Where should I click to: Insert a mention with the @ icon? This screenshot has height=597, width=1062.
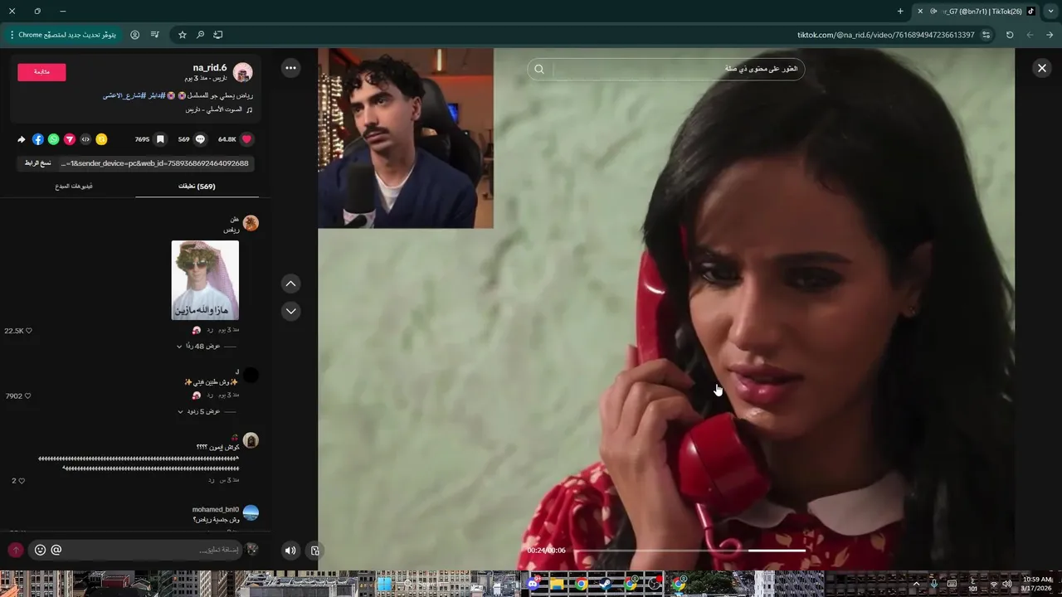coord(56,550)
